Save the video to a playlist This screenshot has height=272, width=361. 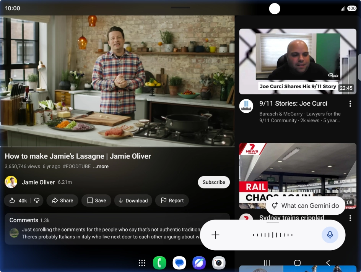(96, 201)
